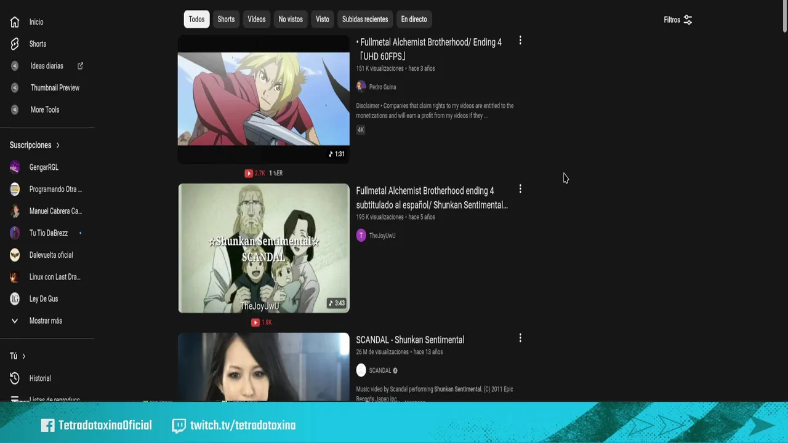Select the En directo filter chip
788x443 pixels.
pyautogui.click(x=414, y=19)
